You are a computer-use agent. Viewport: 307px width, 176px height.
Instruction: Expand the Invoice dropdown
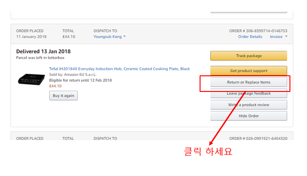(x=278, y=37)
